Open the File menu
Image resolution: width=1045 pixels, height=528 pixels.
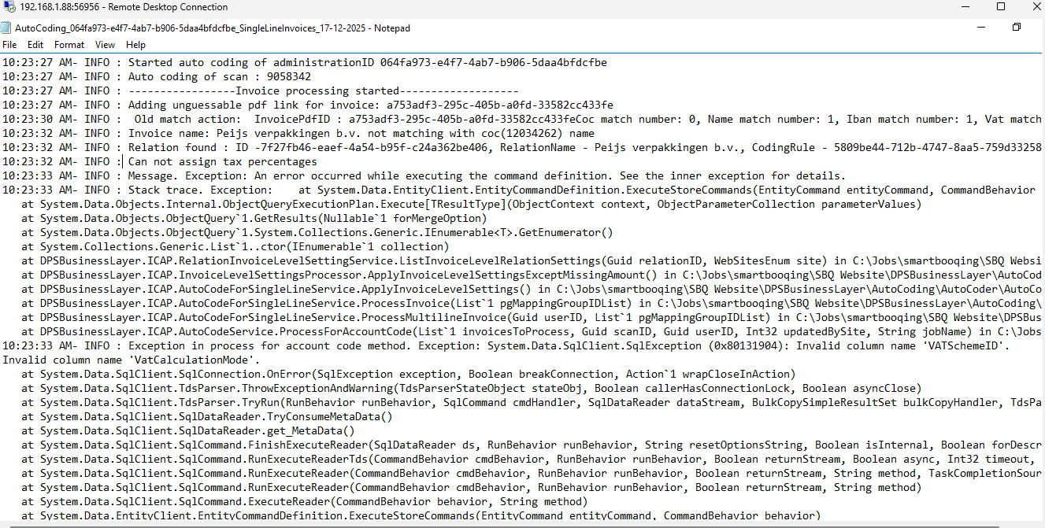(x=9, y=45)
